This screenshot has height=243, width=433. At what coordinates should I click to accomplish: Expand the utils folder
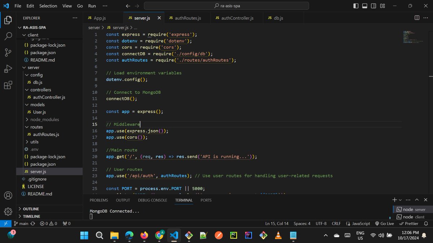(x=49, y=142)
